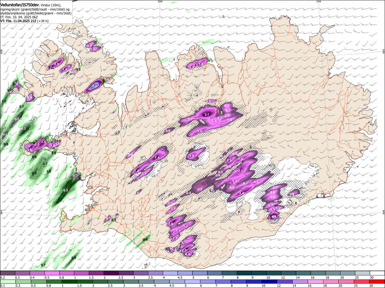Click the rain legend swatch labeled 25
385x288 pixels.
362,281
